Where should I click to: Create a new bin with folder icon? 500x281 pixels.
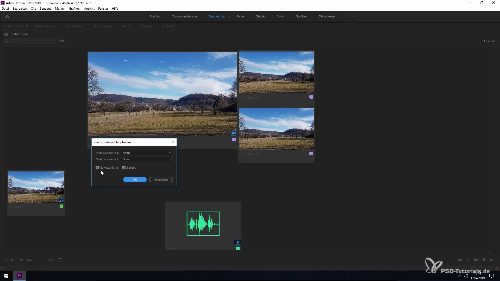coord(476,260)
